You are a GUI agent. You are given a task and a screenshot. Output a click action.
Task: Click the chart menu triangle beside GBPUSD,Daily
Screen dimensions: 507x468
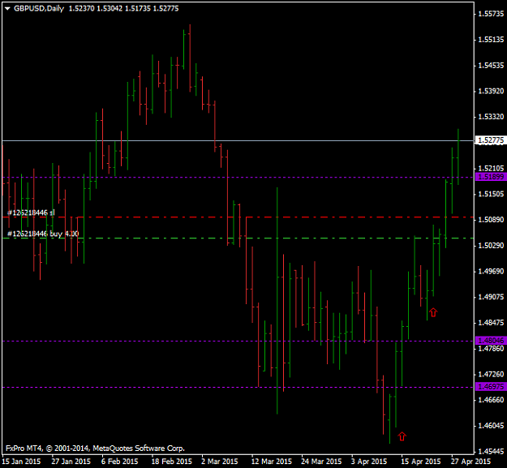(x=7, y=9)
